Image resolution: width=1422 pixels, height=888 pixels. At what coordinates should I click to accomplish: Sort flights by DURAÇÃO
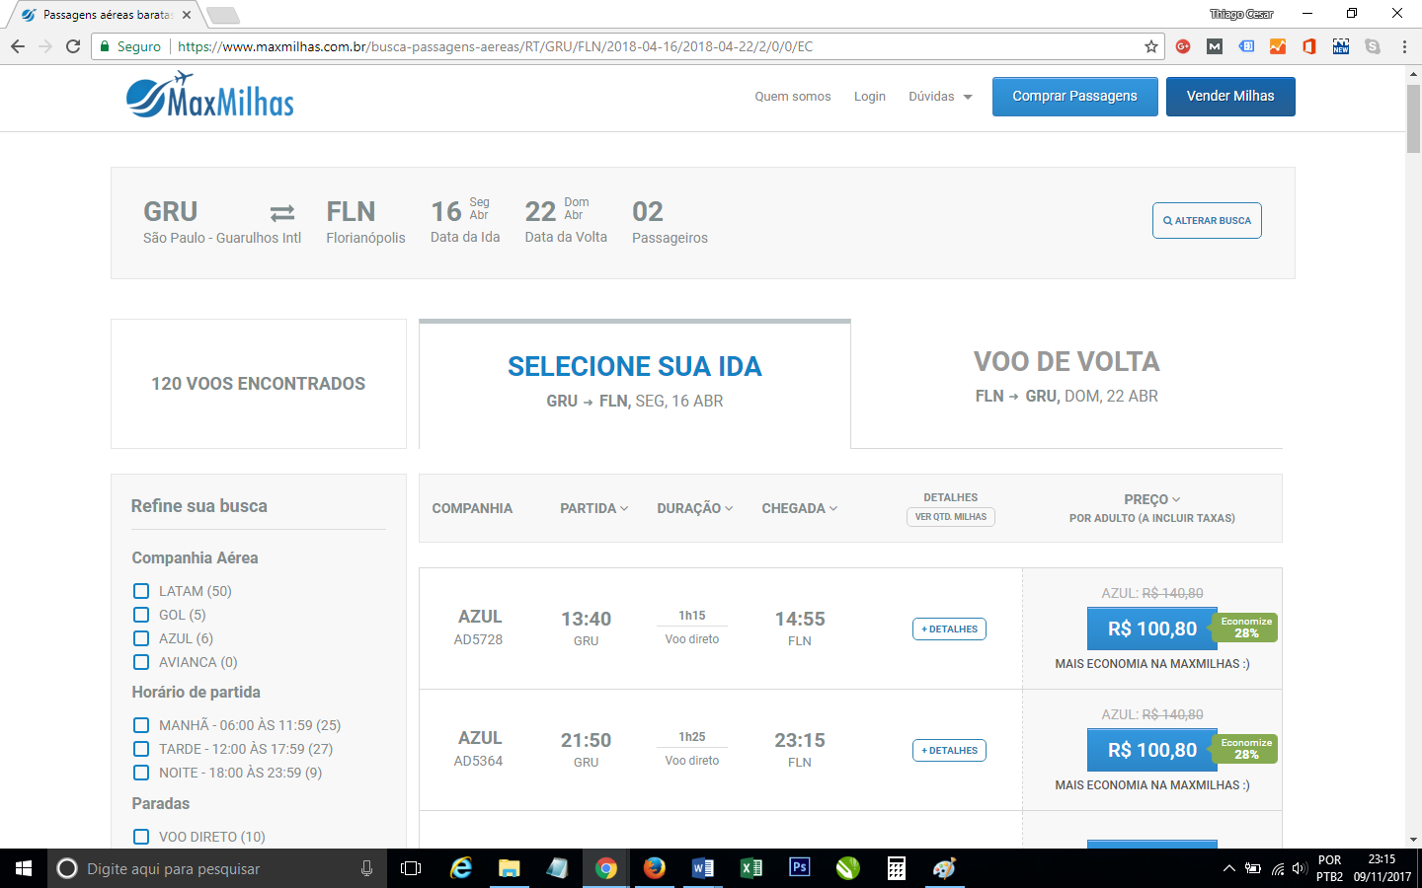(x=695, y=508)
